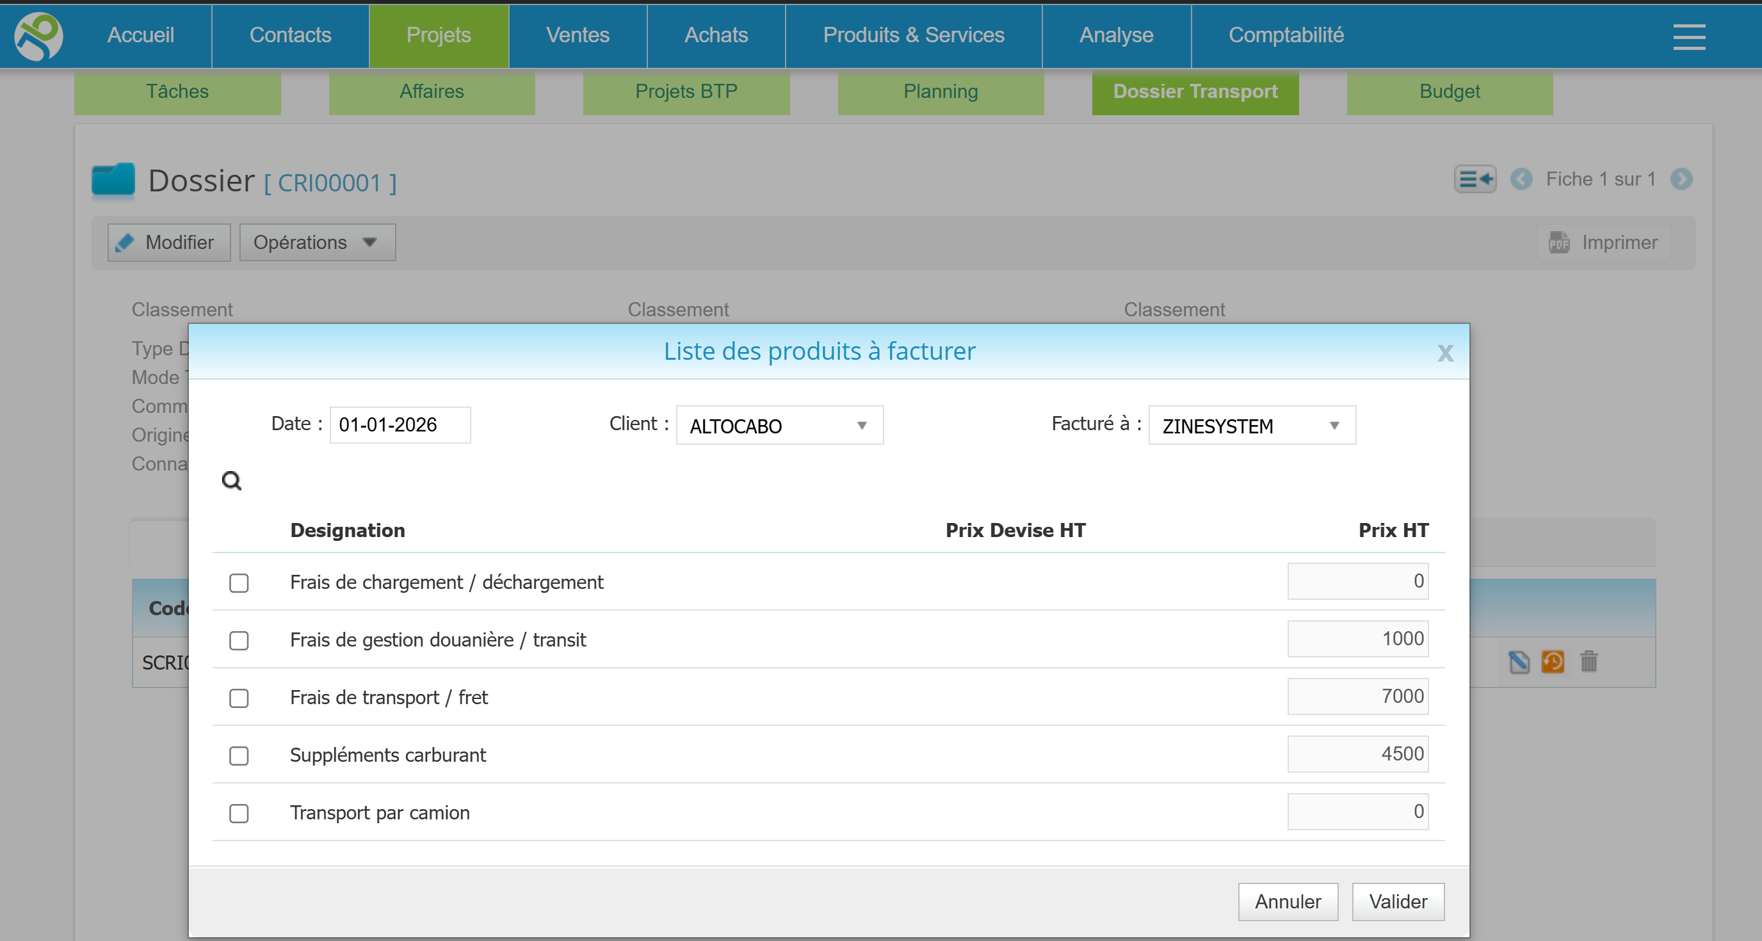Click the orange history icon in row
This screenshot has width=1762, height=941.
tap(1552, 661)
